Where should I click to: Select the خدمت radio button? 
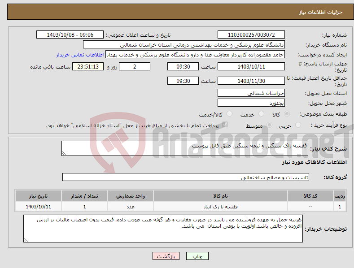(261, 114)
